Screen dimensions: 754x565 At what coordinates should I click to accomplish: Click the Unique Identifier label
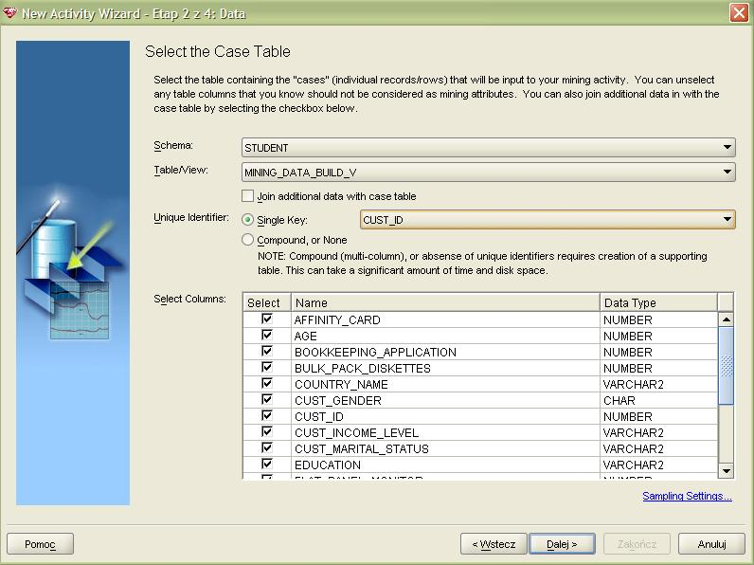pos(191,217)
